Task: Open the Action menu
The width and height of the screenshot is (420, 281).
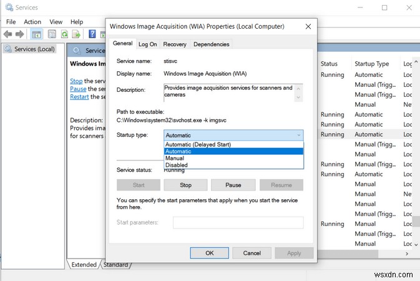Action: [32, 22]
